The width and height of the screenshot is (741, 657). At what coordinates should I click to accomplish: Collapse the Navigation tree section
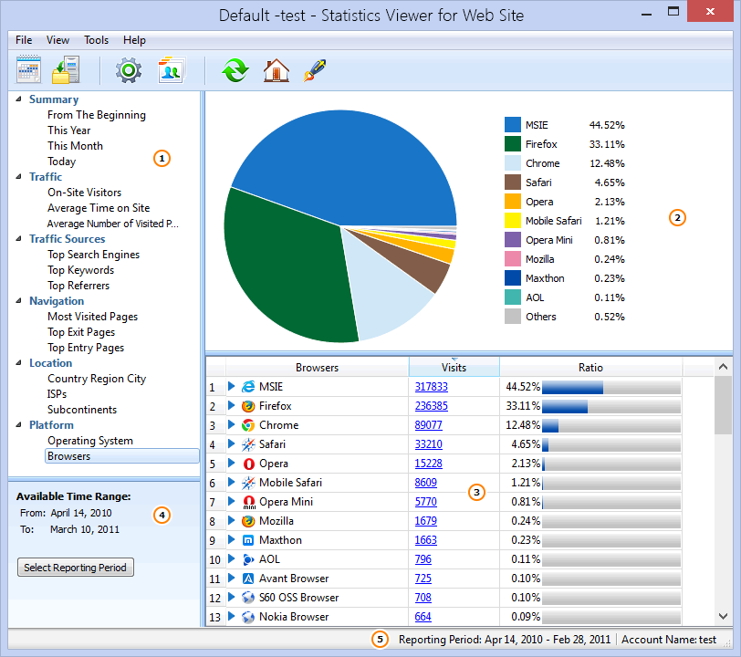19,300
